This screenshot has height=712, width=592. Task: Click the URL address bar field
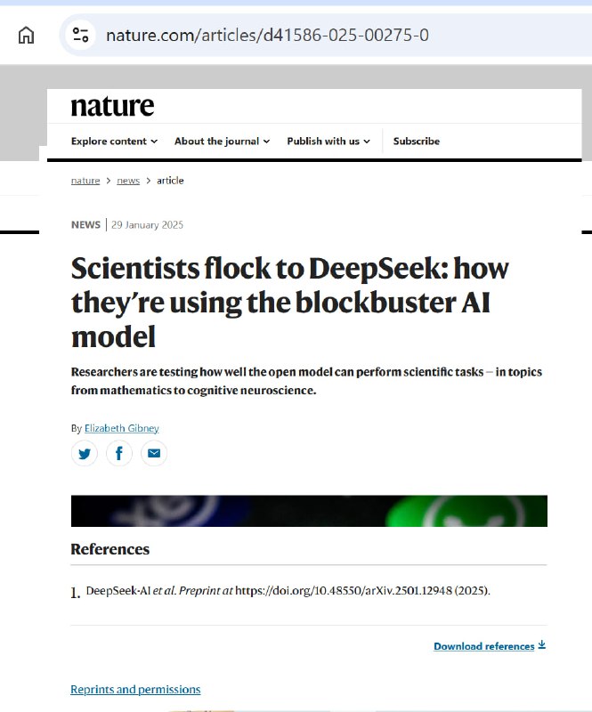click(x=318, y=35)
